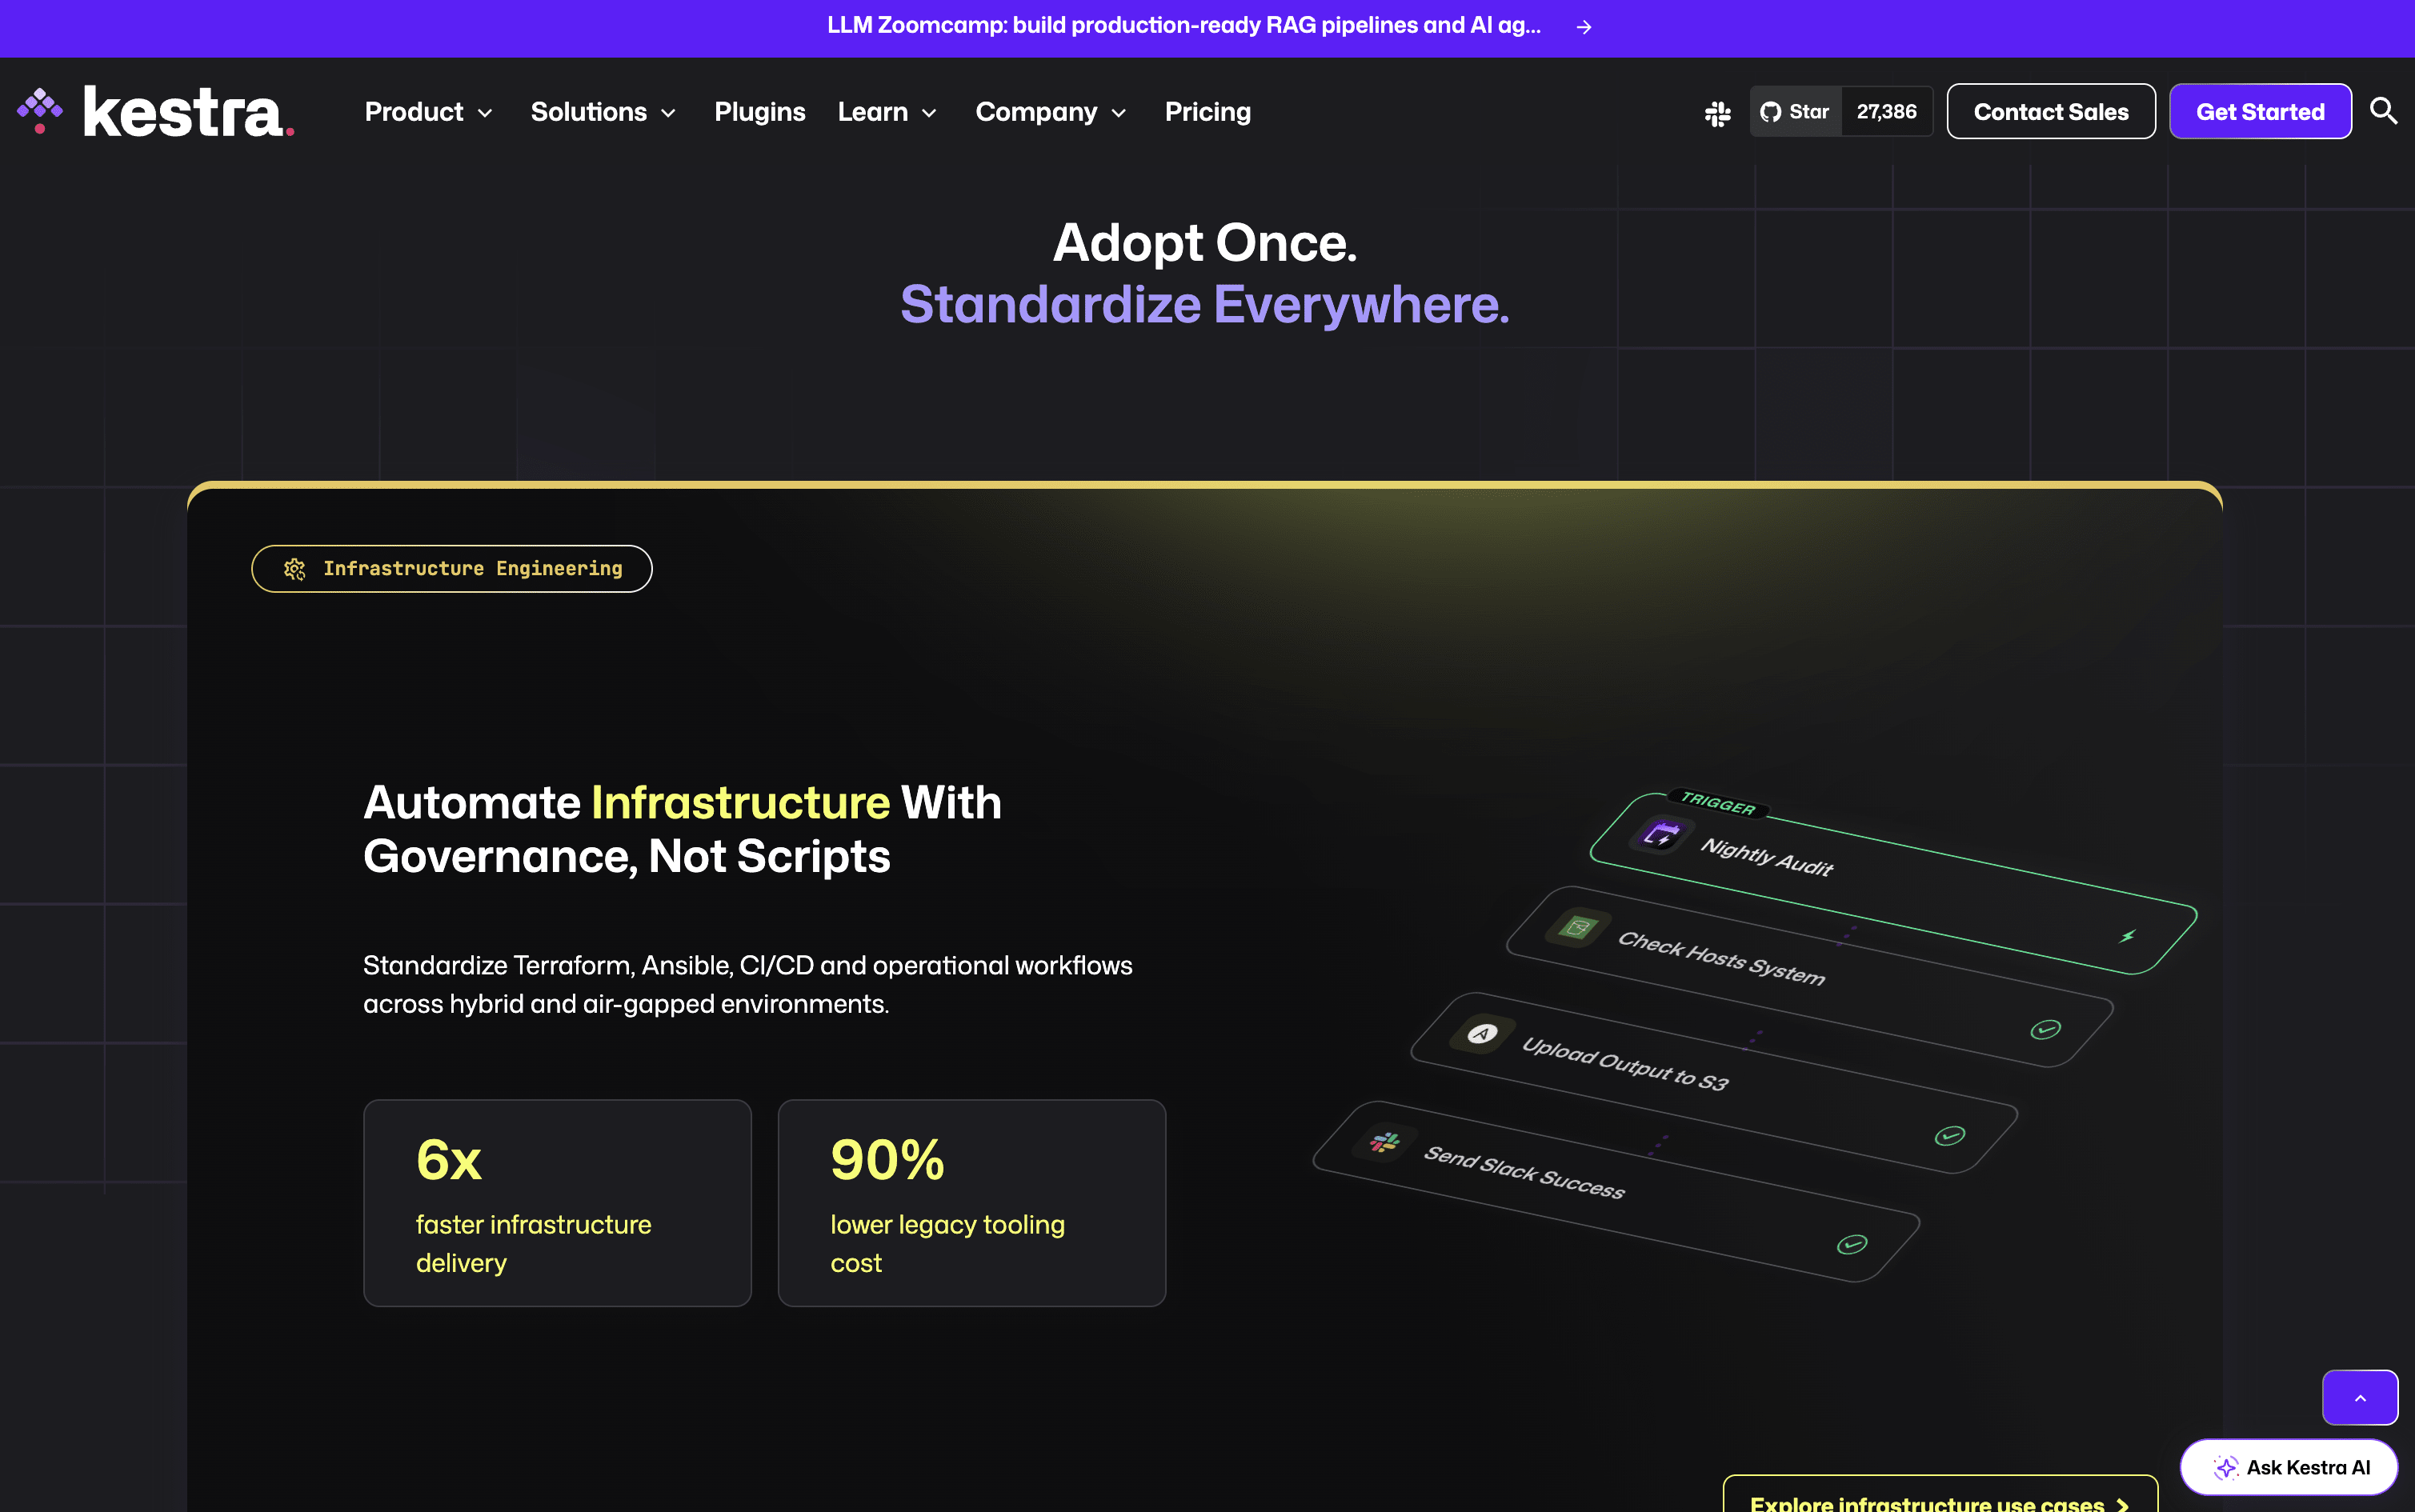Click the Nightly Audit workflow label
The image size is (2415, 1512).
click(x=1767, y=857)
